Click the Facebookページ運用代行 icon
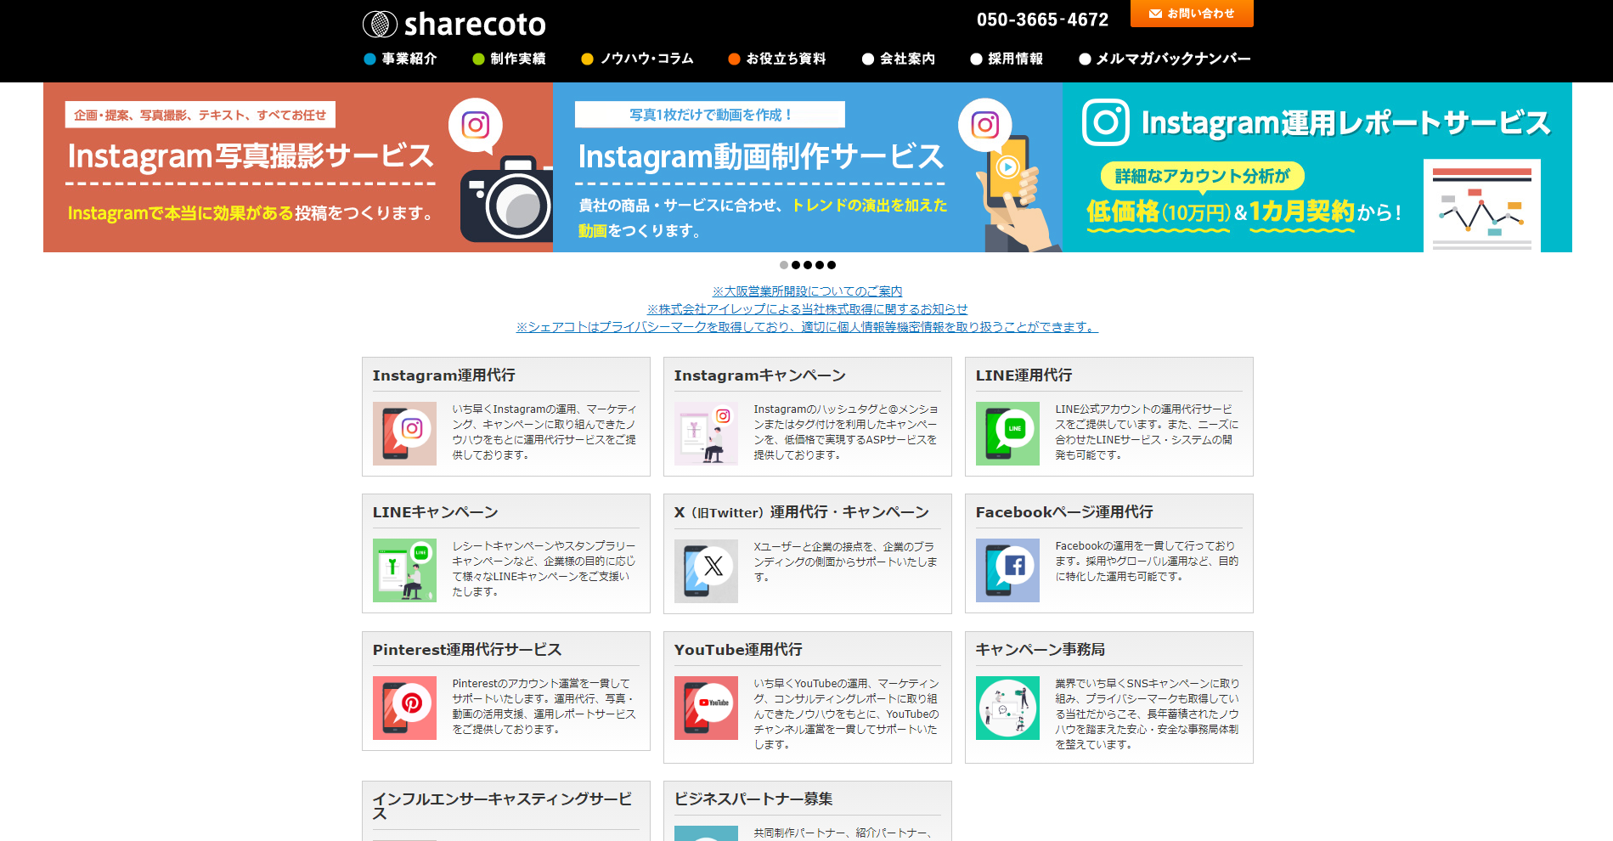Screen dimensions: 1613x841 point(1007,570)
